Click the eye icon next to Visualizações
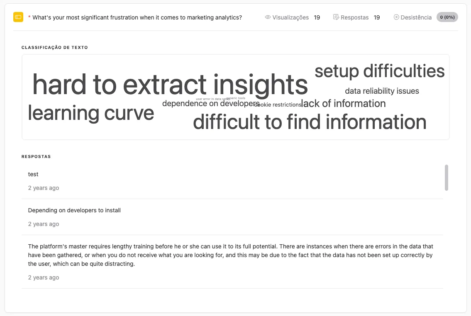This screenshot has width=471, height=316. [x=267, y=17]
